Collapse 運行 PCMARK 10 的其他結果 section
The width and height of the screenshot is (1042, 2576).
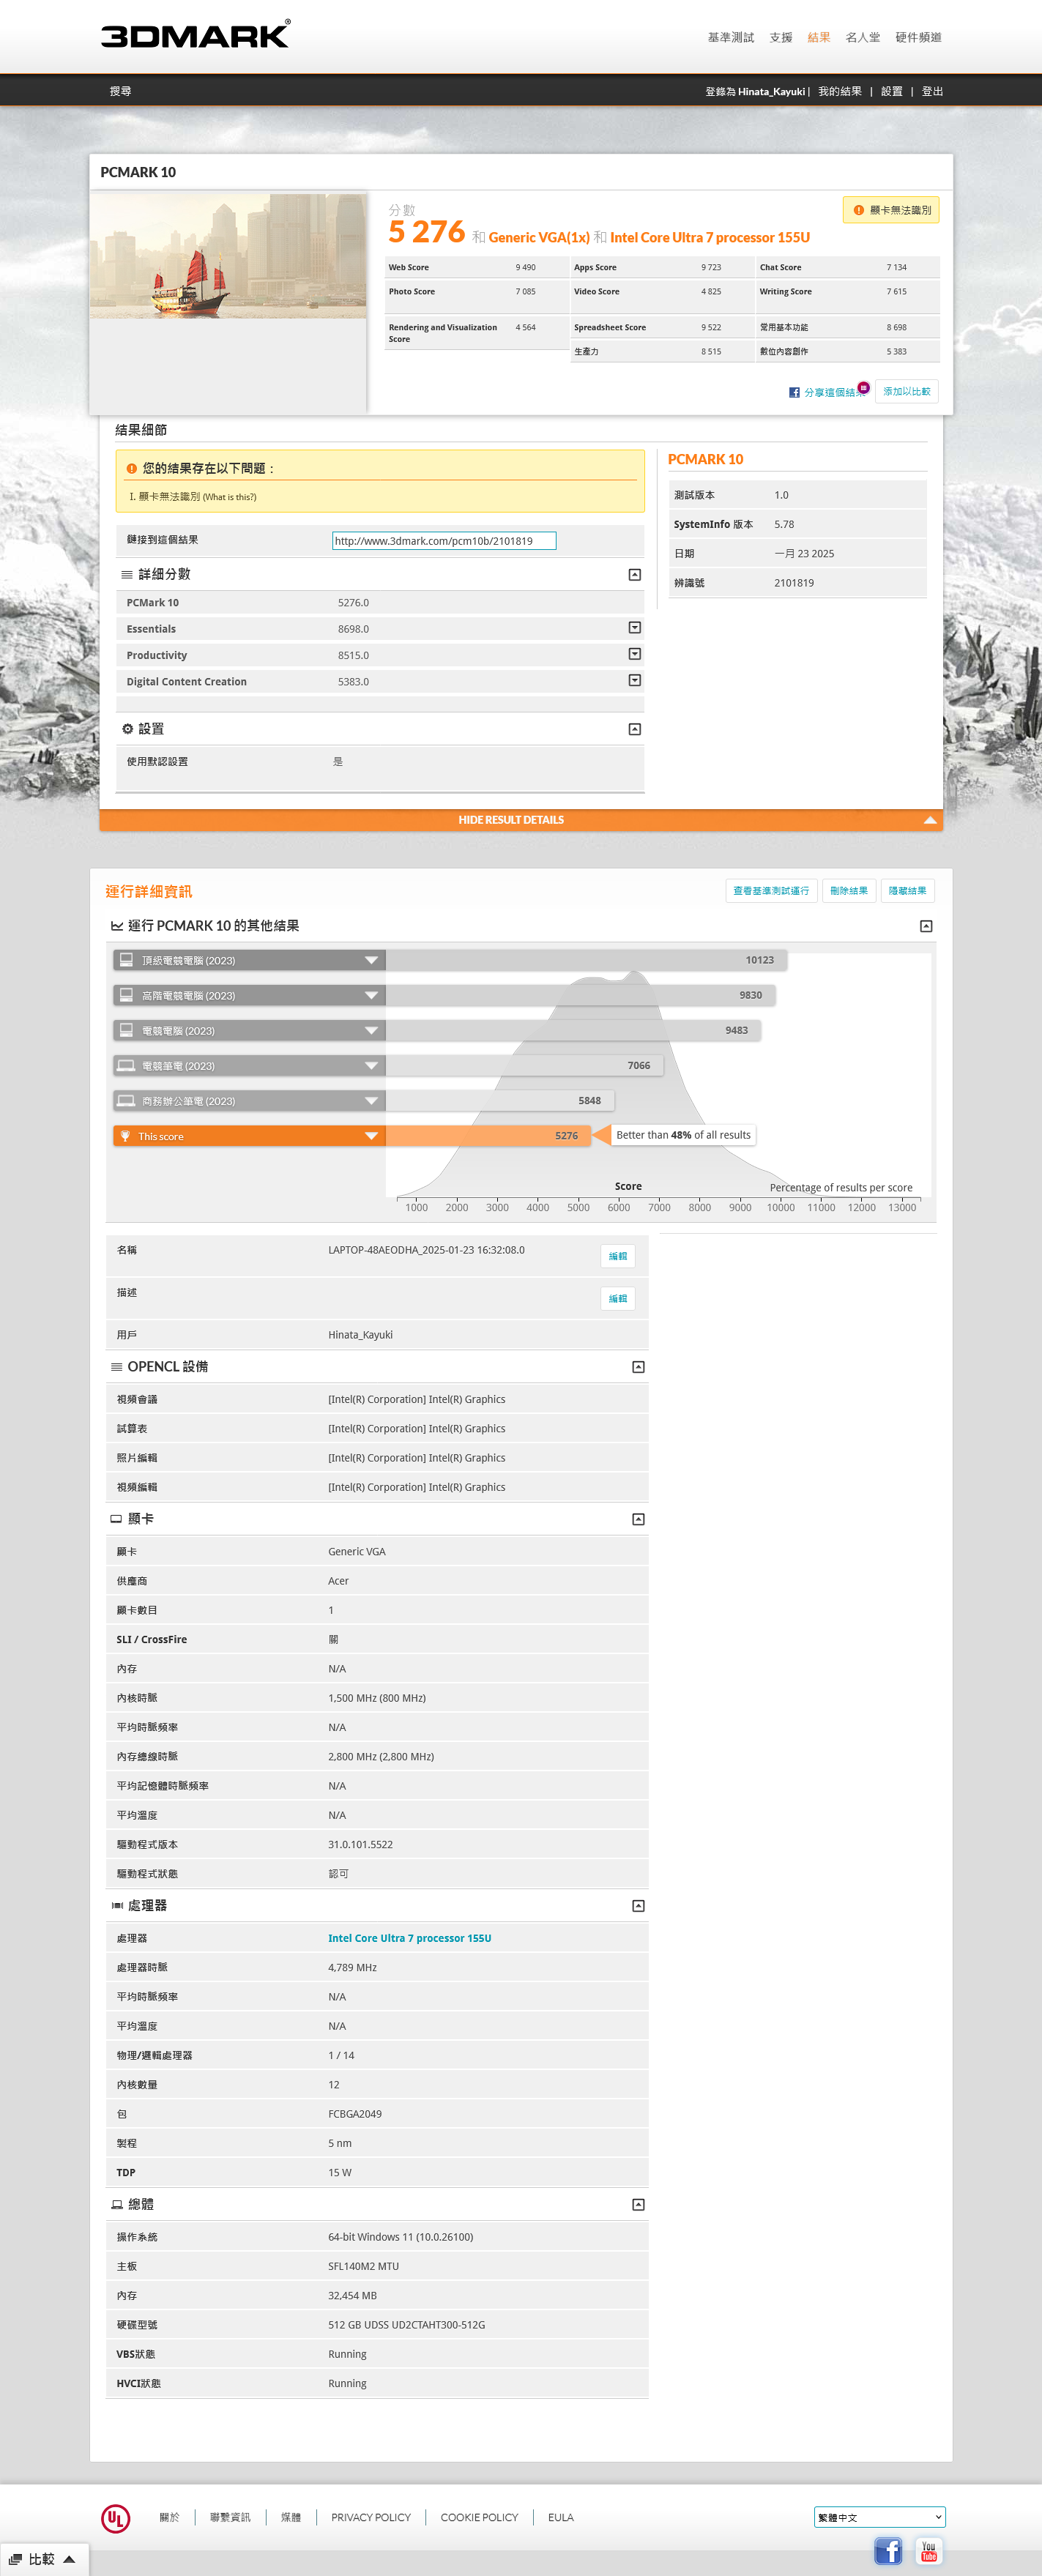(x=926, y=926)
